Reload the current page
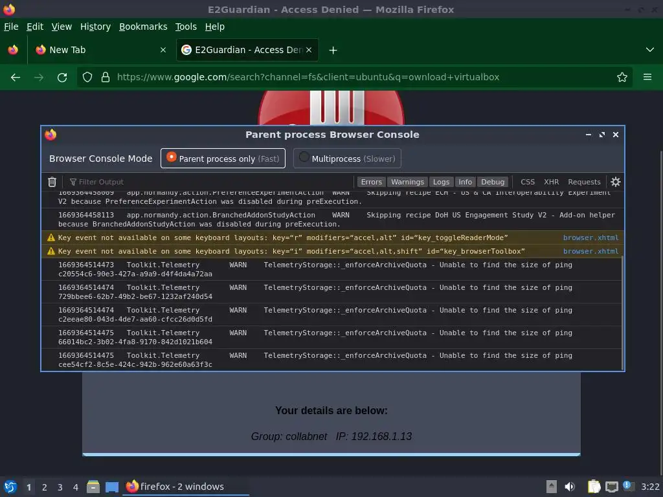This screenshot has width=663, height=497. (62, 78)
